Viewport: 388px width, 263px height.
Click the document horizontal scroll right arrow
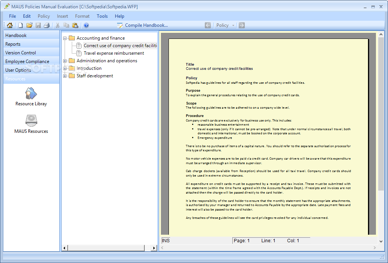click(375, 248)
